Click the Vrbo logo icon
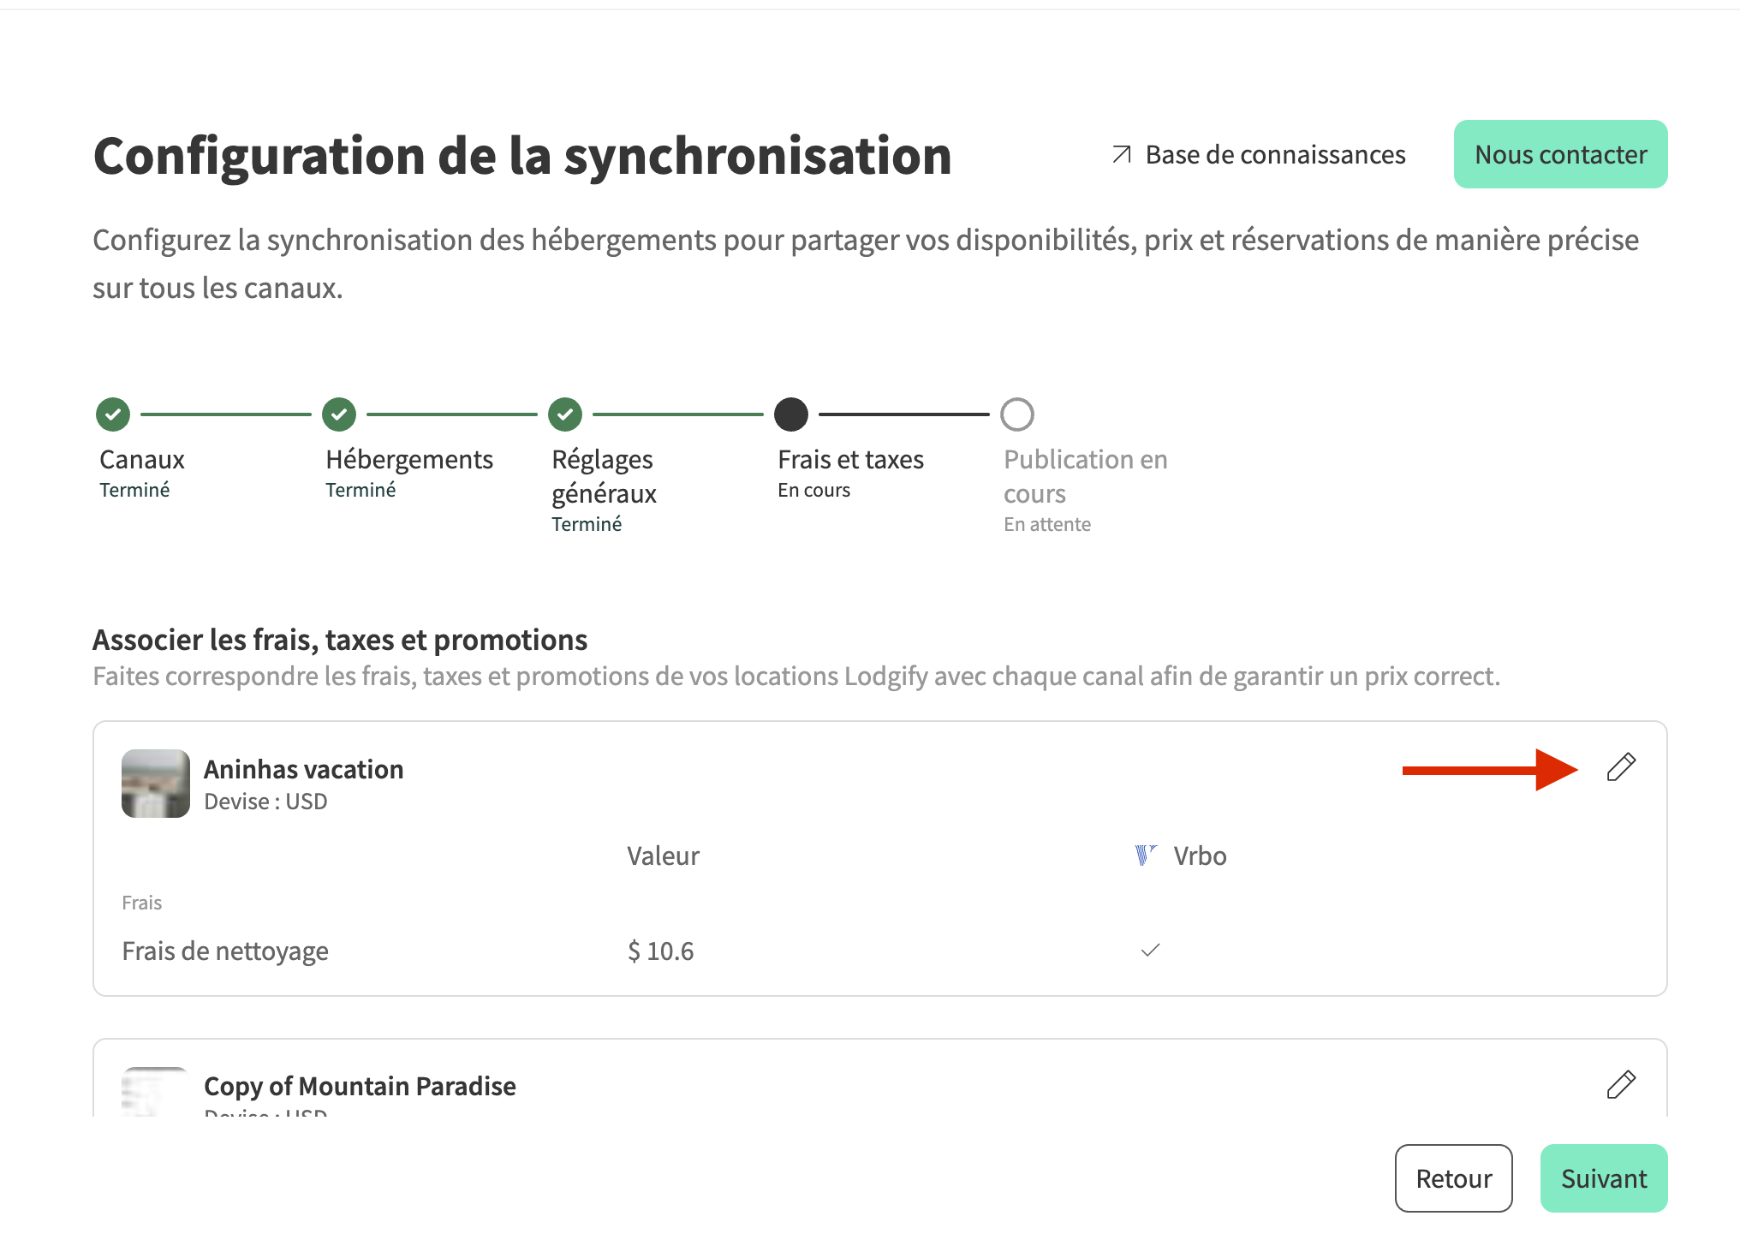 point(1145,855)
